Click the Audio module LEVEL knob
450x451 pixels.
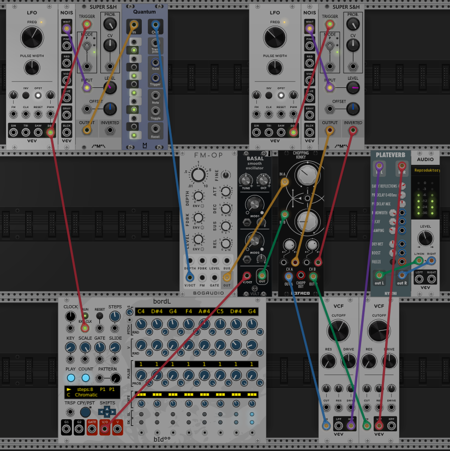(425, 239)
